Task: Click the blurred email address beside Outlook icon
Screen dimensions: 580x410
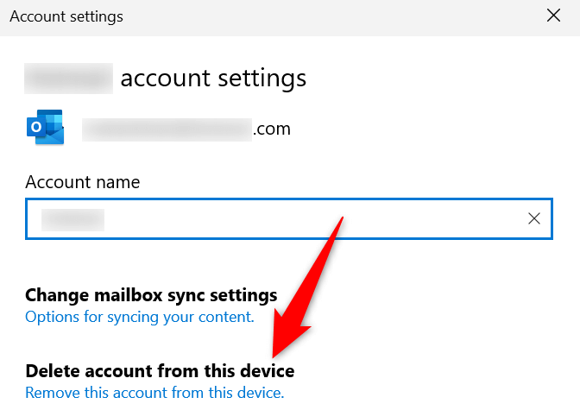Action: [x=167, y=129]
